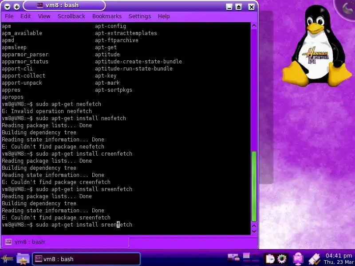
Task: Click 'apt-ftparchive' in listing
Action: tap(117, 40)
